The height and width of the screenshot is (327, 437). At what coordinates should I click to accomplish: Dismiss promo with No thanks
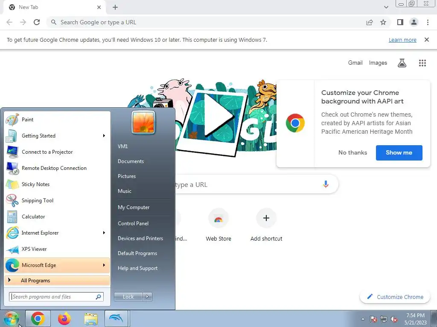point(353,153)
